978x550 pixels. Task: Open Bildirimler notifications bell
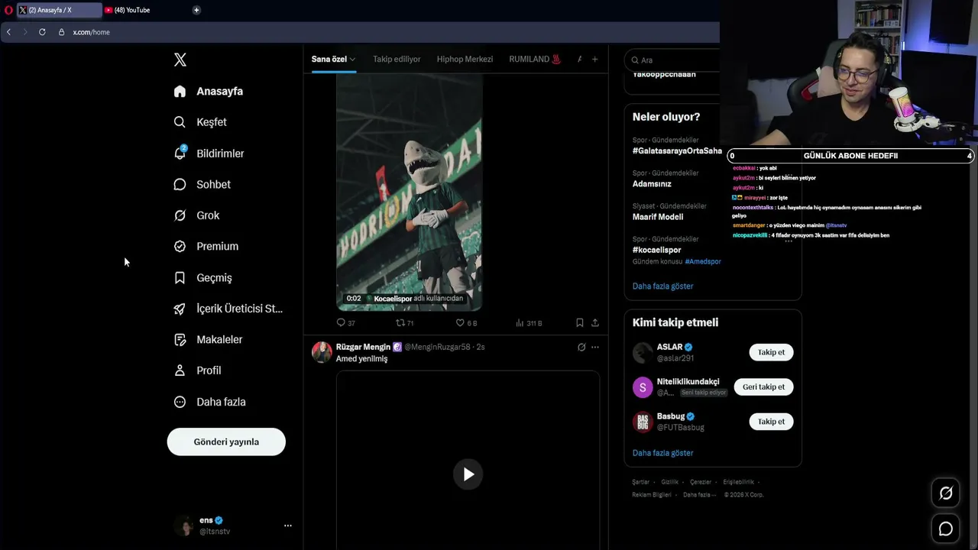[x=209, y=154]
